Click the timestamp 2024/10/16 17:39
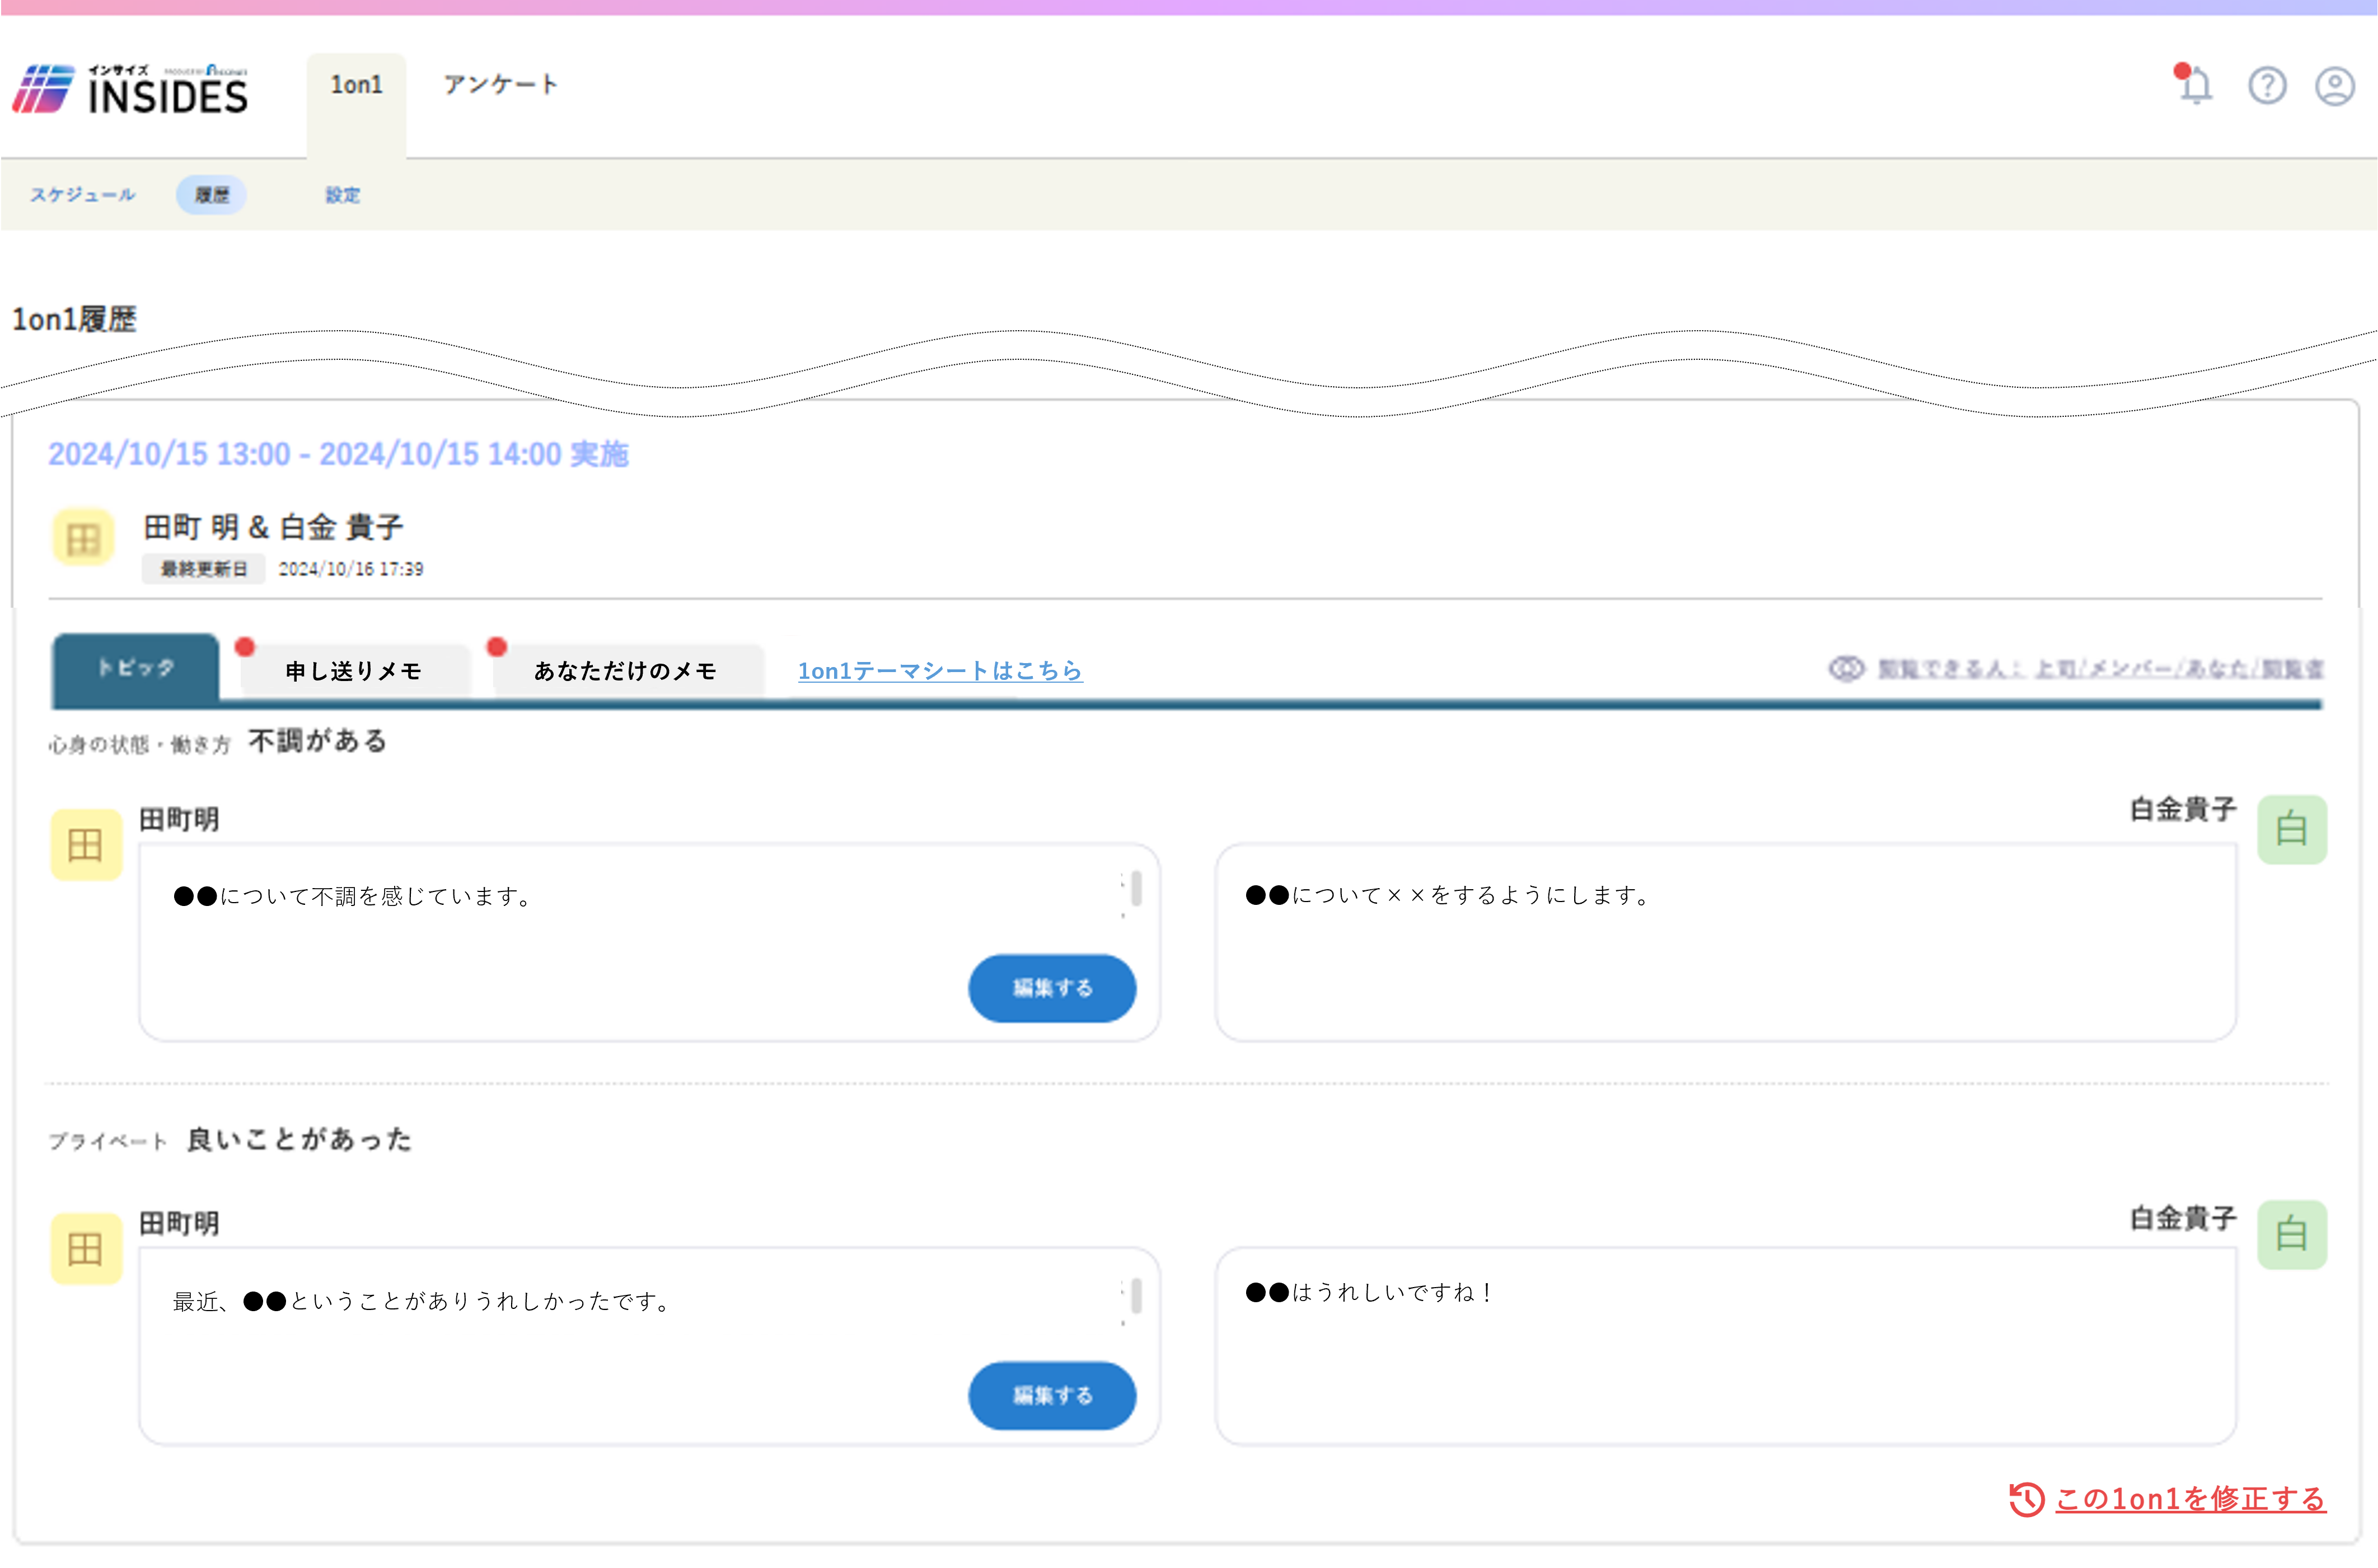Viewport: 2378px width, 1568px height. point(350,569)
